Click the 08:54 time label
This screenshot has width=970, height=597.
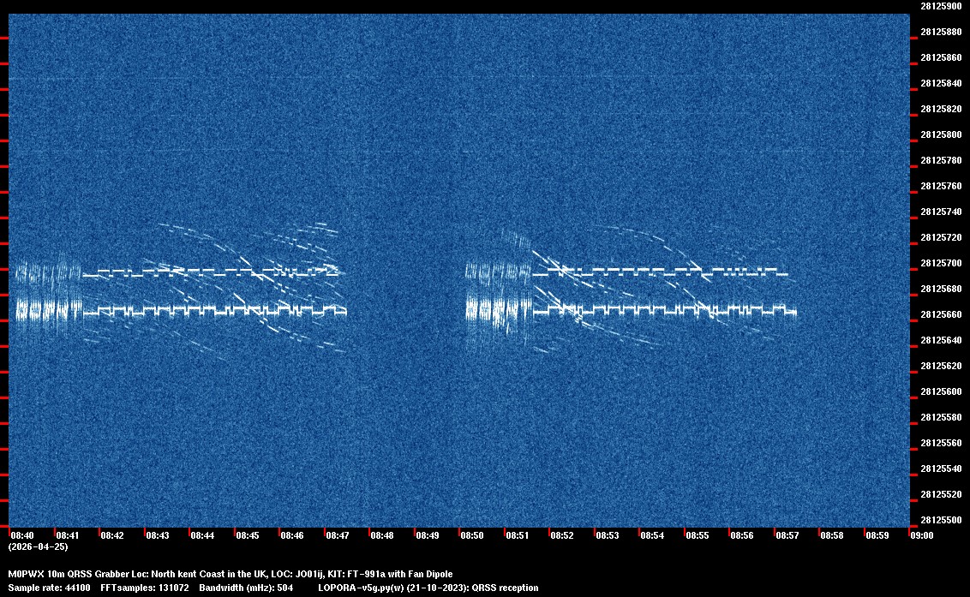[652, 535]
